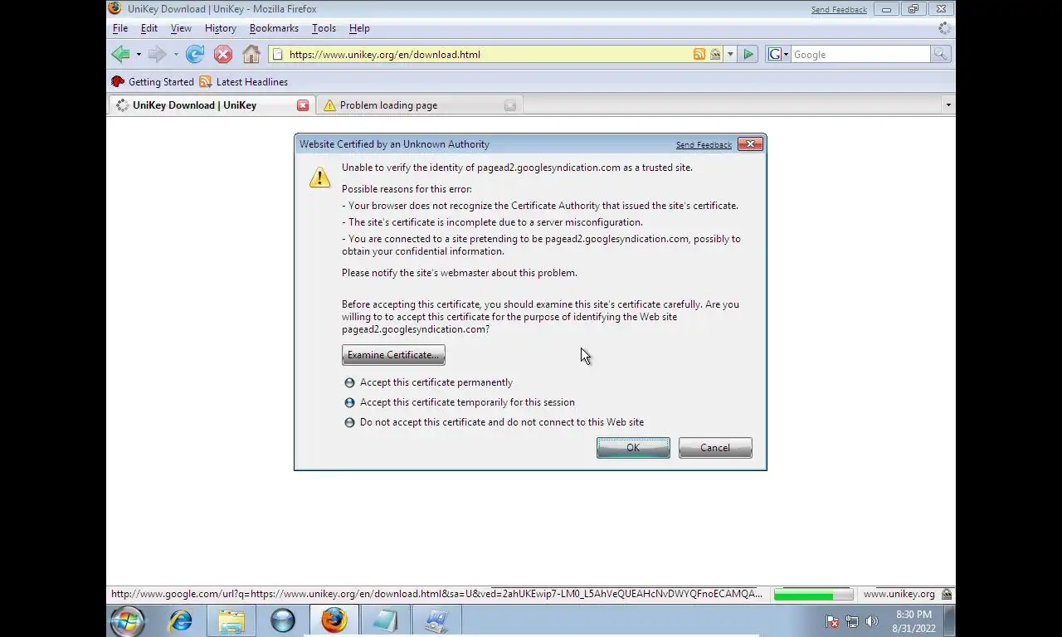Image resolution: width=1062 pixels, height=637 pixels.
Task: Go to the Home page icon
Action: coord(251,55)
